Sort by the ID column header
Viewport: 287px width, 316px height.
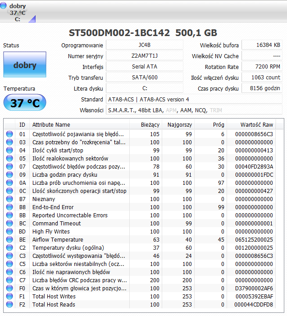point(22,125)
